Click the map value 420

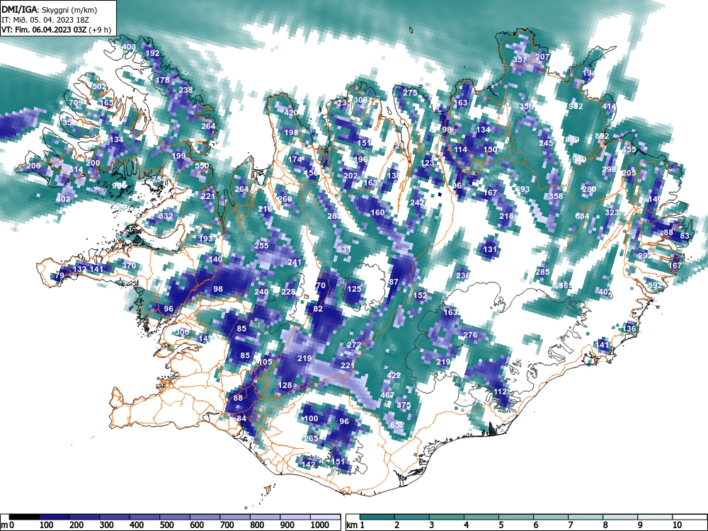tap(291, 113)
